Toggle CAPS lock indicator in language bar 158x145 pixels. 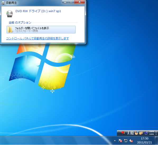[x=152, y=132]
